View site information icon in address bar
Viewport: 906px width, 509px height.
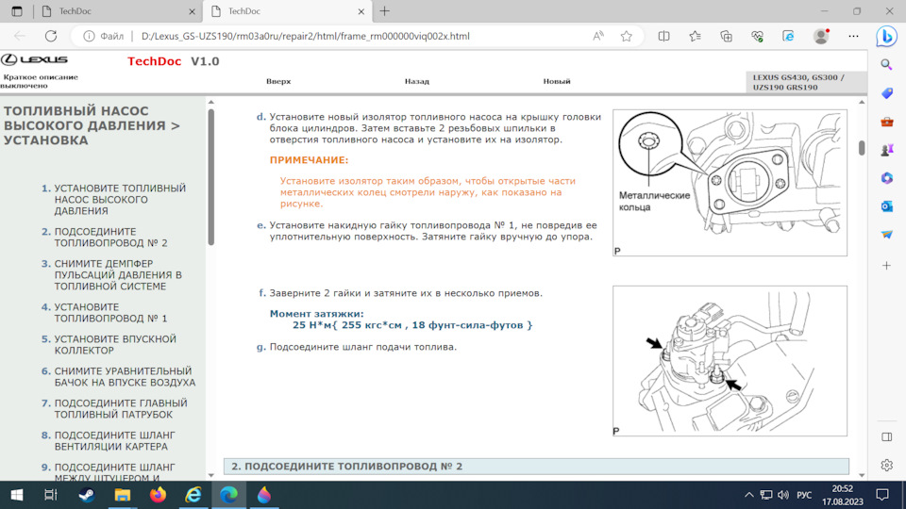pos(89,36)
